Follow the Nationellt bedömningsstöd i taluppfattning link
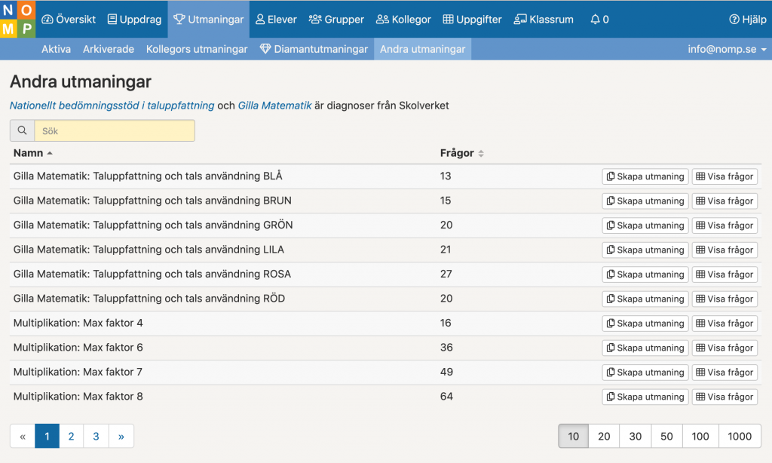This screenshot has width=772, height=463. pos(112,106)
